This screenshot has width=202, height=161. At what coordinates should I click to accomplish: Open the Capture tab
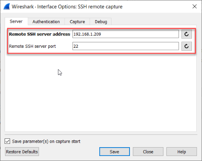click(77, 22)
